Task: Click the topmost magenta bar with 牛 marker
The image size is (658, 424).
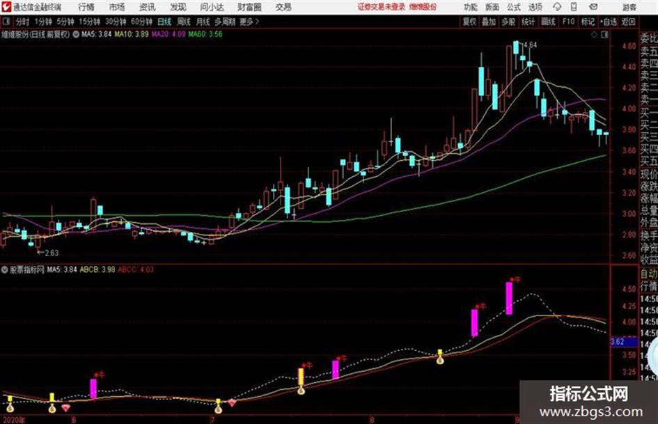Action: point(509,298)
